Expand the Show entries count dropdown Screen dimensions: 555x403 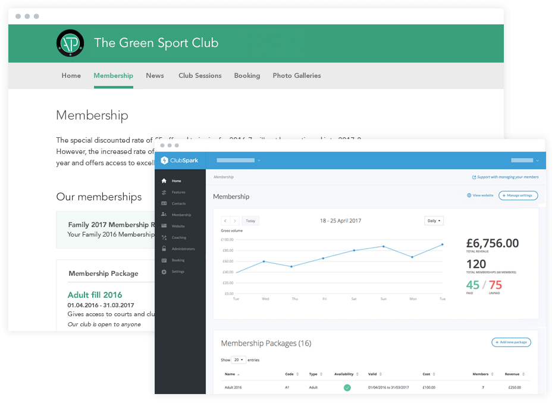pyautogui.click(x=239, y=360)
